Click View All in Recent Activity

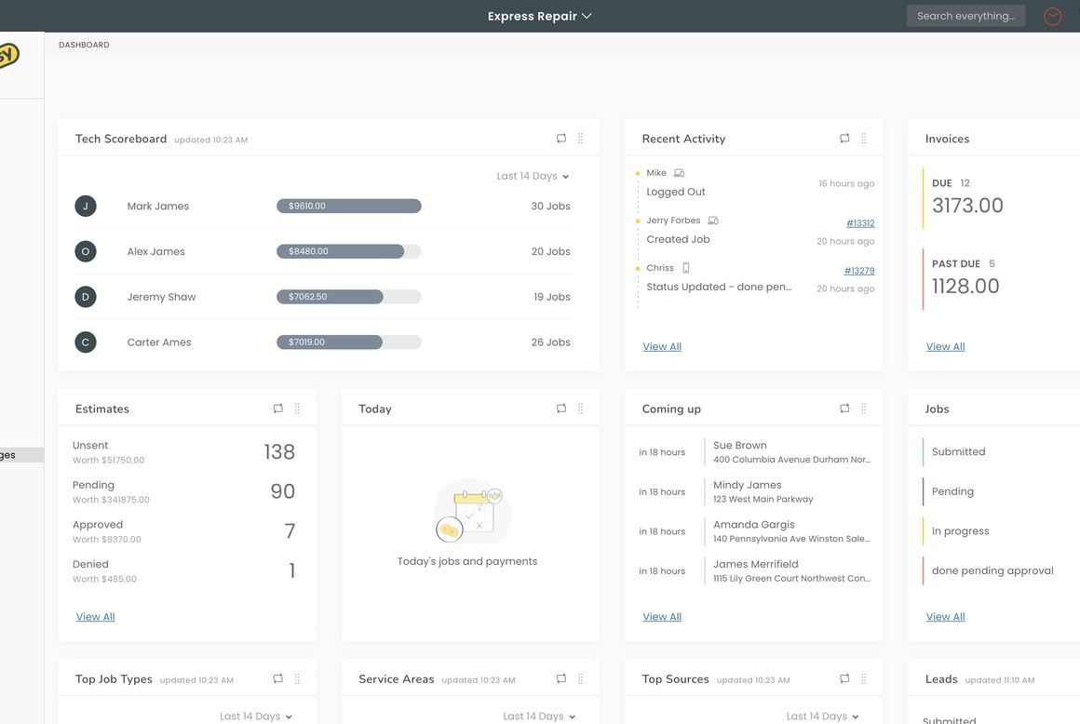coord(662,346)
